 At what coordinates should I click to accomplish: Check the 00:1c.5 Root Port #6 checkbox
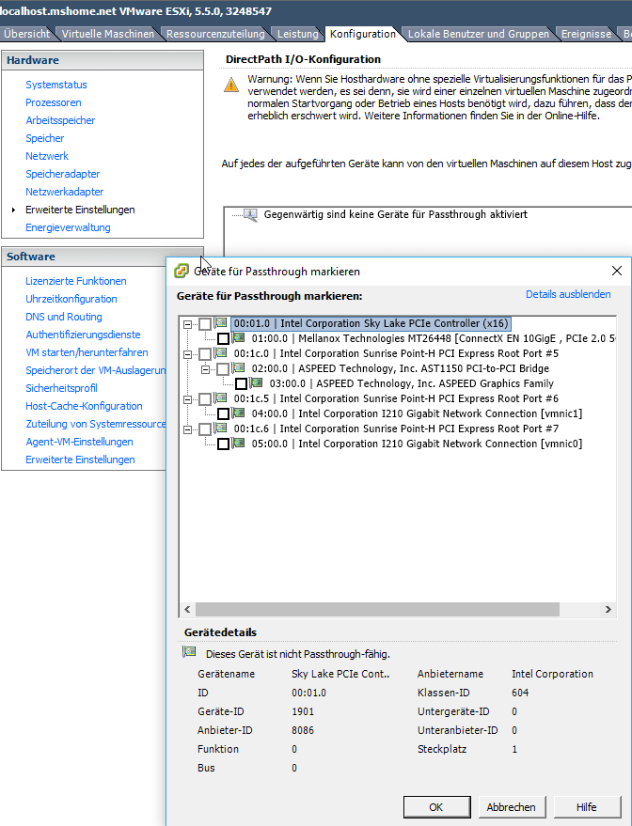[x=205, y=398]
